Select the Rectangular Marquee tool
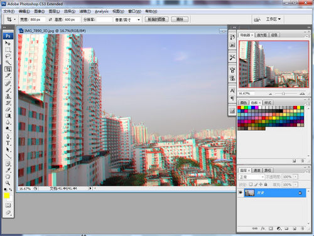314x236 pixels. tap(8, 49)
